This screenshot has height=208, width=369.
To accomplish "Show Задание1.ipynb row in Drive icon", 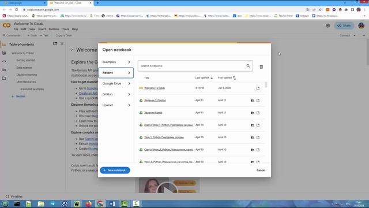I will 253,113.
